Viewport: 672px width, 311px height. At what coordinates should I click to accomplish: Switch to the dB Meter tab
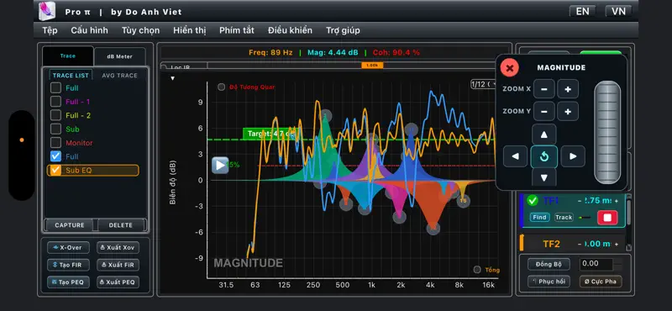click(119, 56)
